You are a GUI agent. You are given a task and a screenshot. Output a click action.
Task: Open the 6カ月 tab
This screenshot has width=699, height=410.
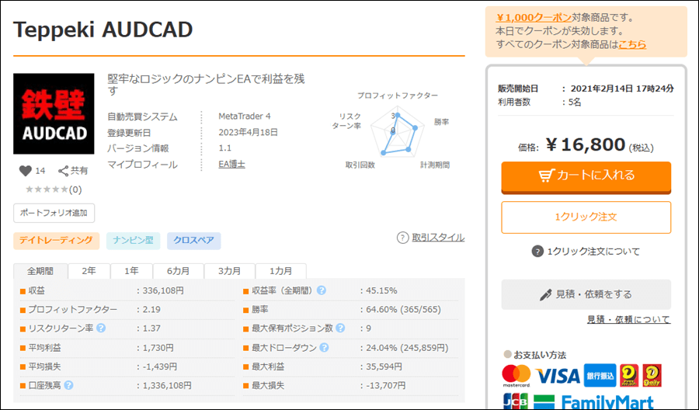(x=176, y=271)
